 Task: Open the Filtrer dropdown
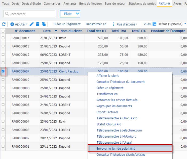pyautogui.click(x=70, y=14)
